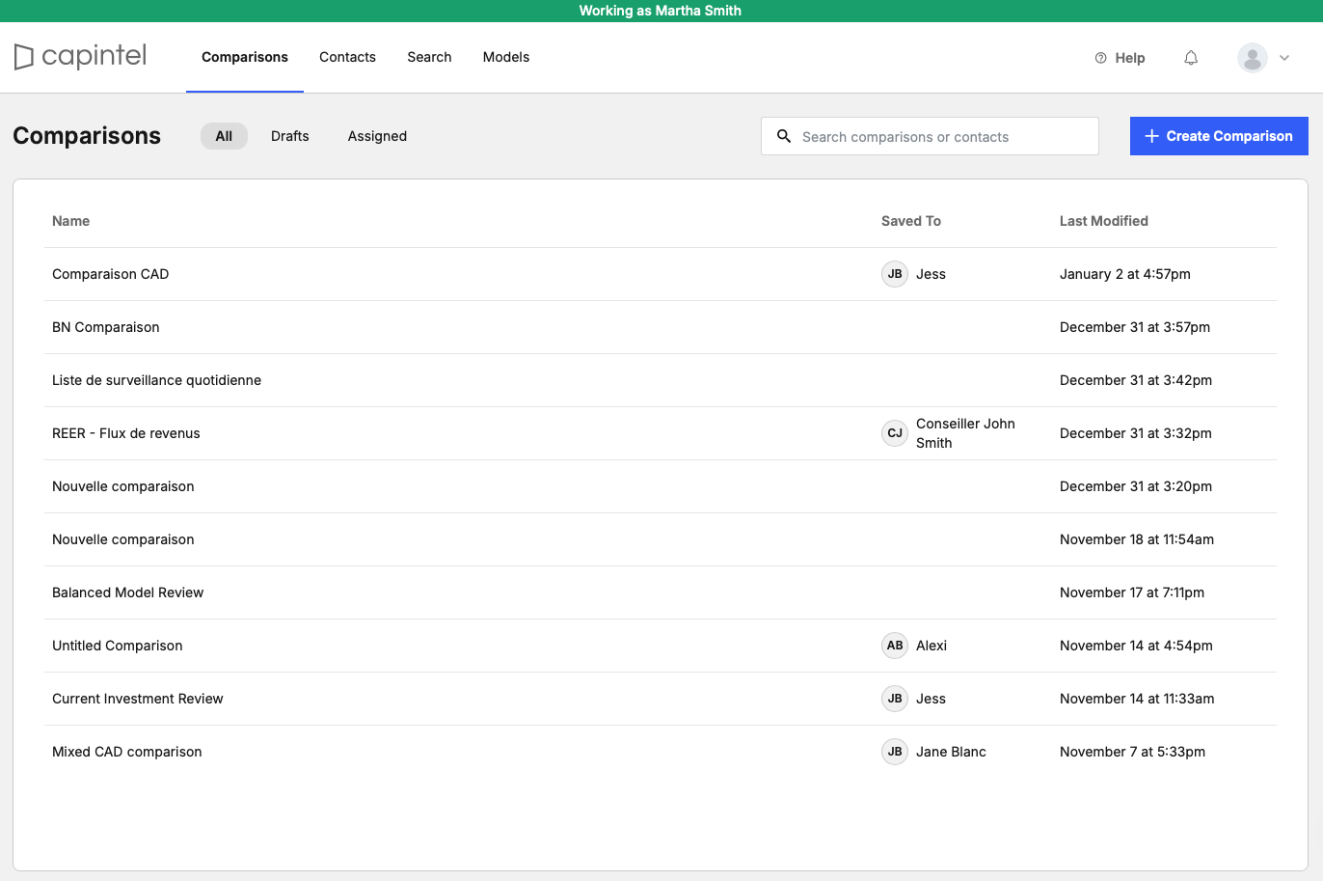Click the Create Comparison button

[x=1219, y=136]
